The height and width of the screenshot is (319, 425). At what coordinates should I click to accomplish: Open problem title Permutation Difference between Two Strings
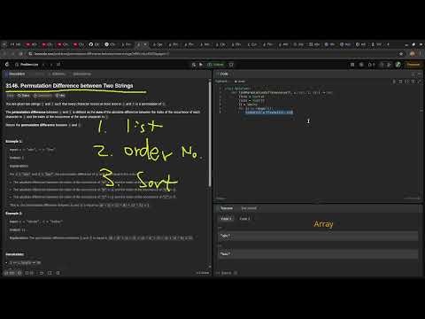point(69,86)
